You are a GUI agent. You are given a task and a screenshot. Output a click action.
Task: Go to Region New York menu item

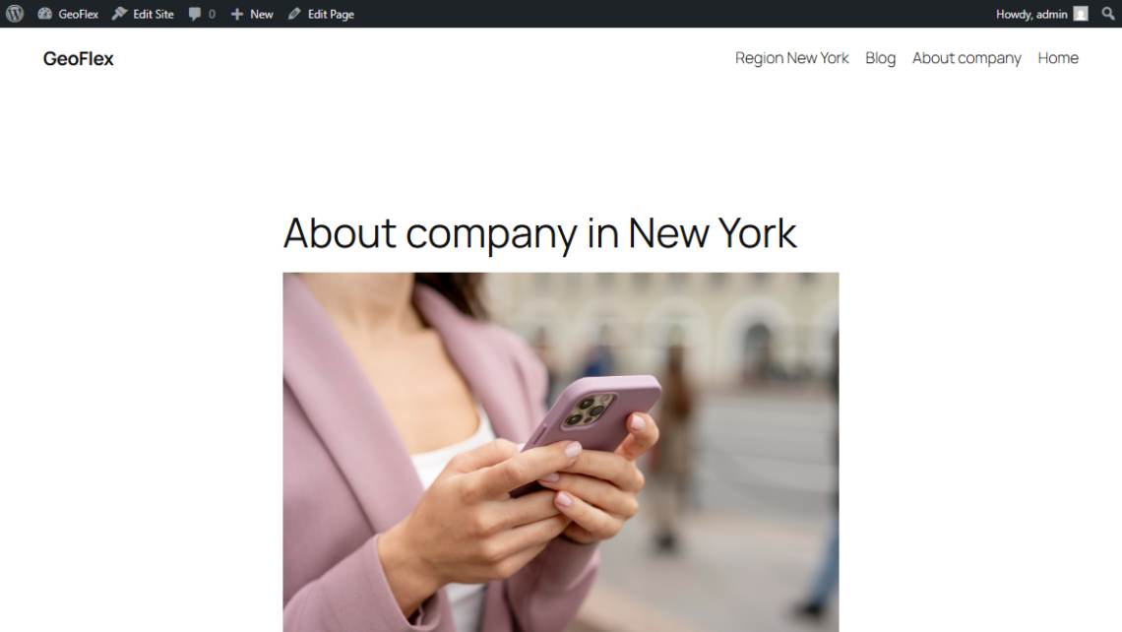click(x=791, y=58)
